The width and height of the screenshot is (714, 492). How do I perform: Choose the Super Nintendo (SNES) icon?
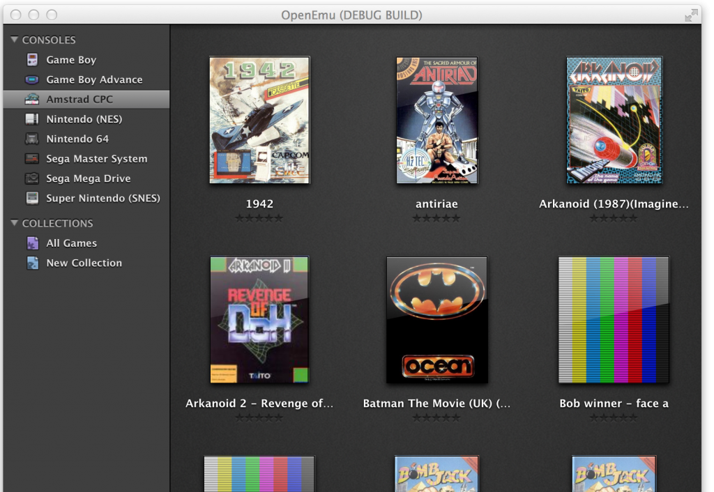[32, 198]
